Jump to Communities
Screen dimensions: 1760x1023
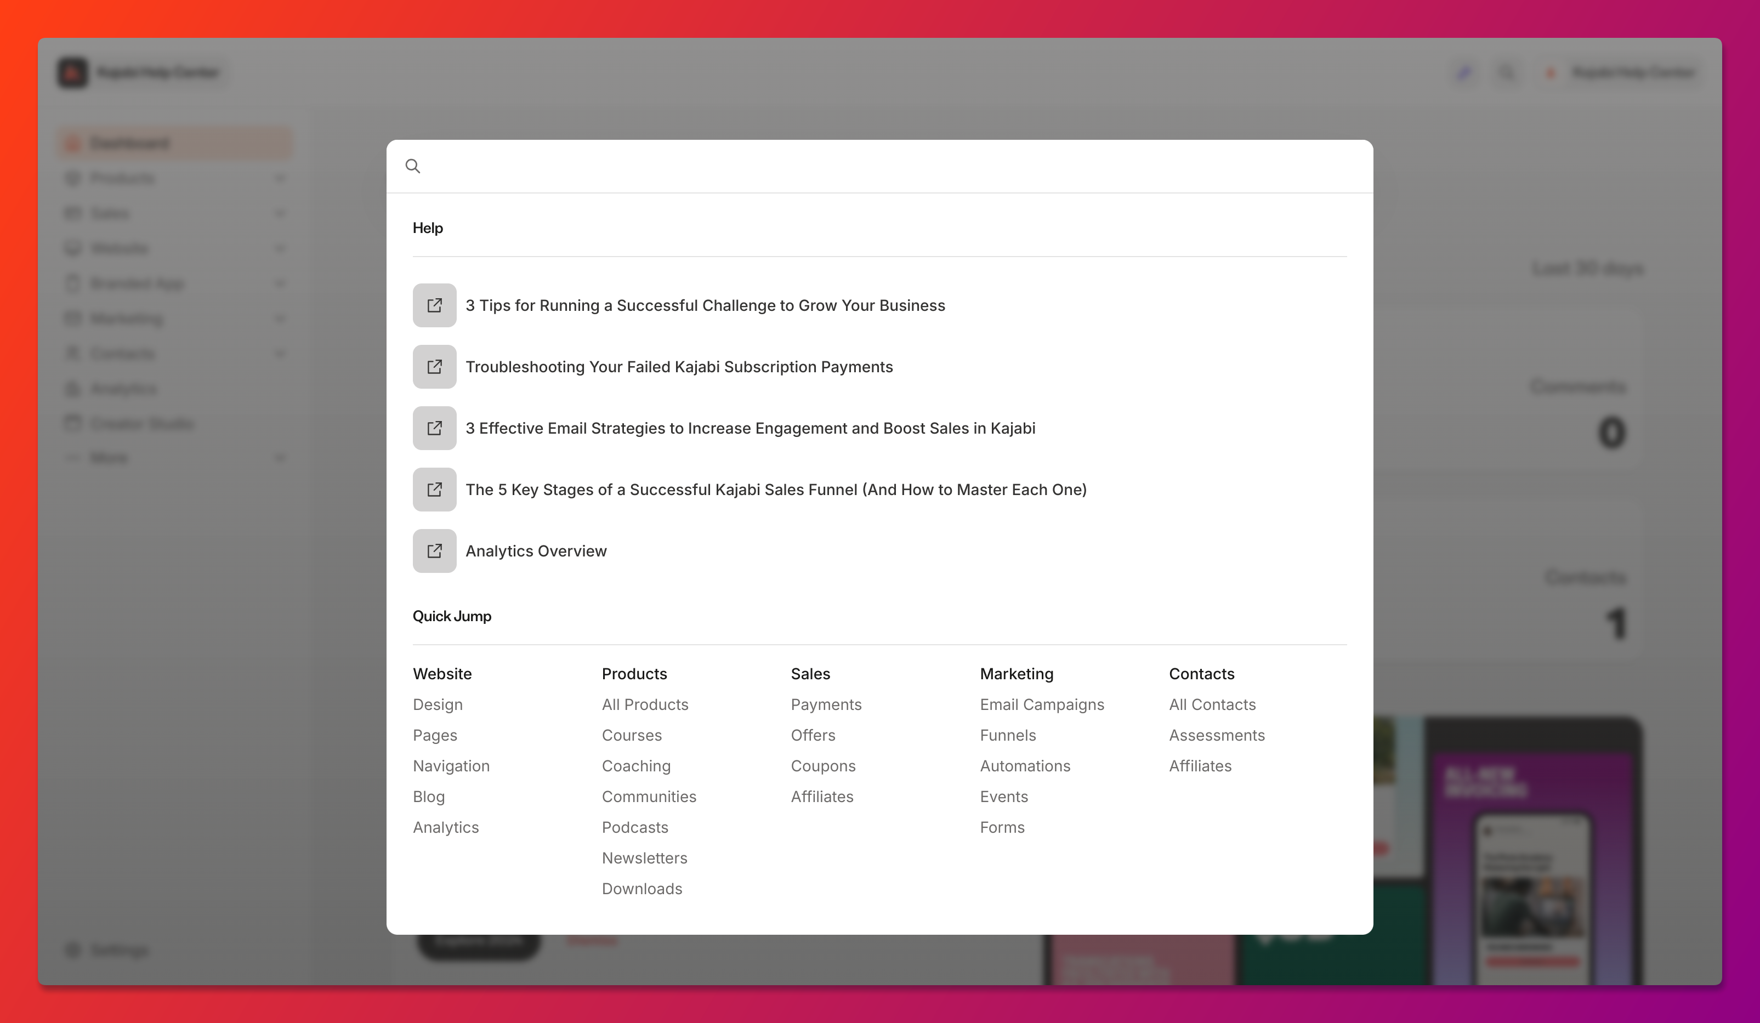tap(650, 797)
